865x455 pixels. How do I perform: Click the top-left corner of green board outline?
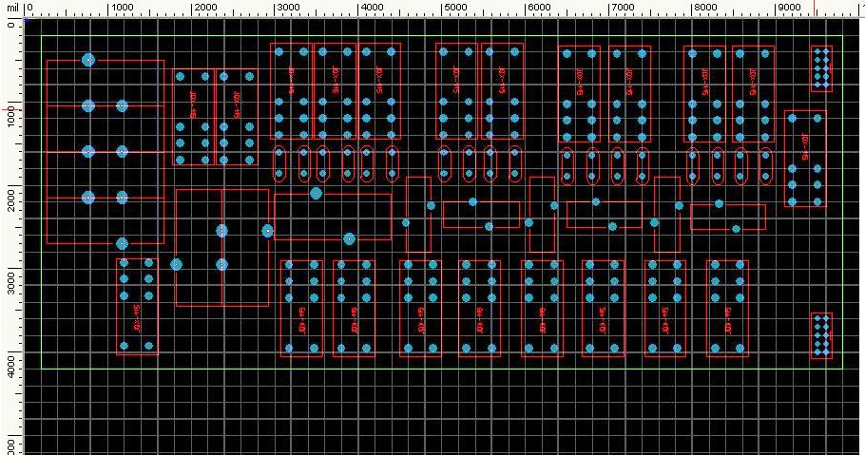tap(42, 36)
